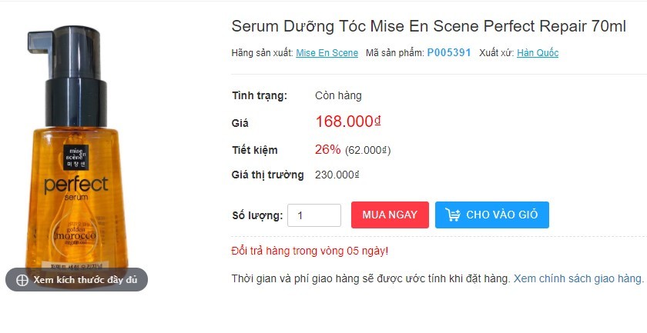Viewport: 647px width, 333px height.
Task: Click the Xuất xứ label
Action: pyautogui.click(x=496, y=53)
